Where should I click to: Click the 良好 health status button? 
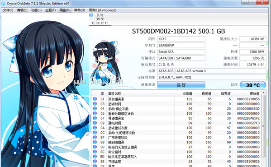[x=181, y=85]
